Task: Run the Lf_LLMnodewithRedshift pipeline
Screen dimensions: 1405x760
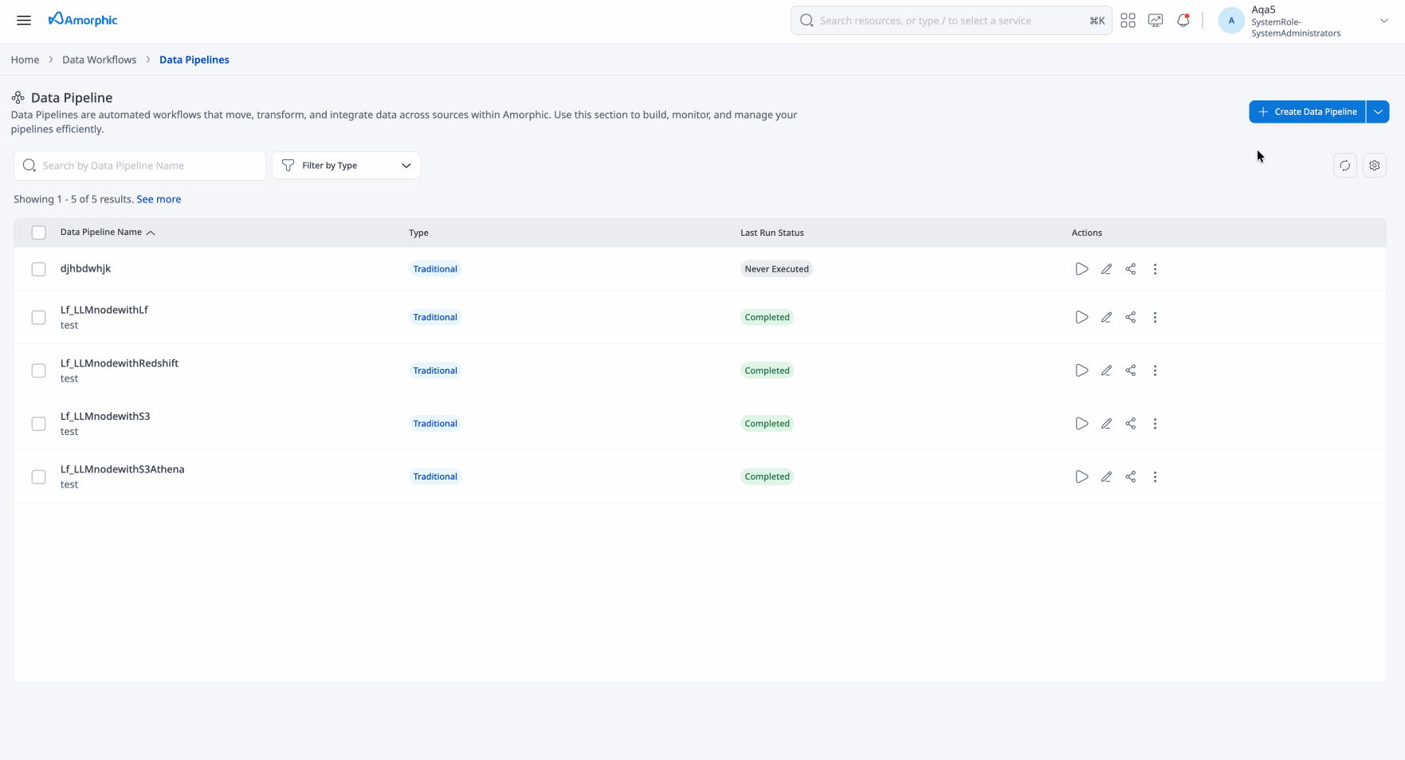Action: [x=1081, y=370]
